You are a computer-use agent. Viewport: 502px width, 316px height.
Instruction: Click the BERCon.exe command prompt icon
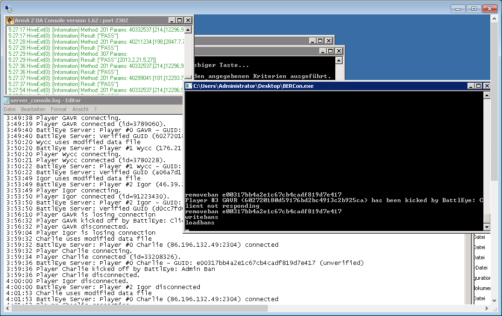pos(189,86)
